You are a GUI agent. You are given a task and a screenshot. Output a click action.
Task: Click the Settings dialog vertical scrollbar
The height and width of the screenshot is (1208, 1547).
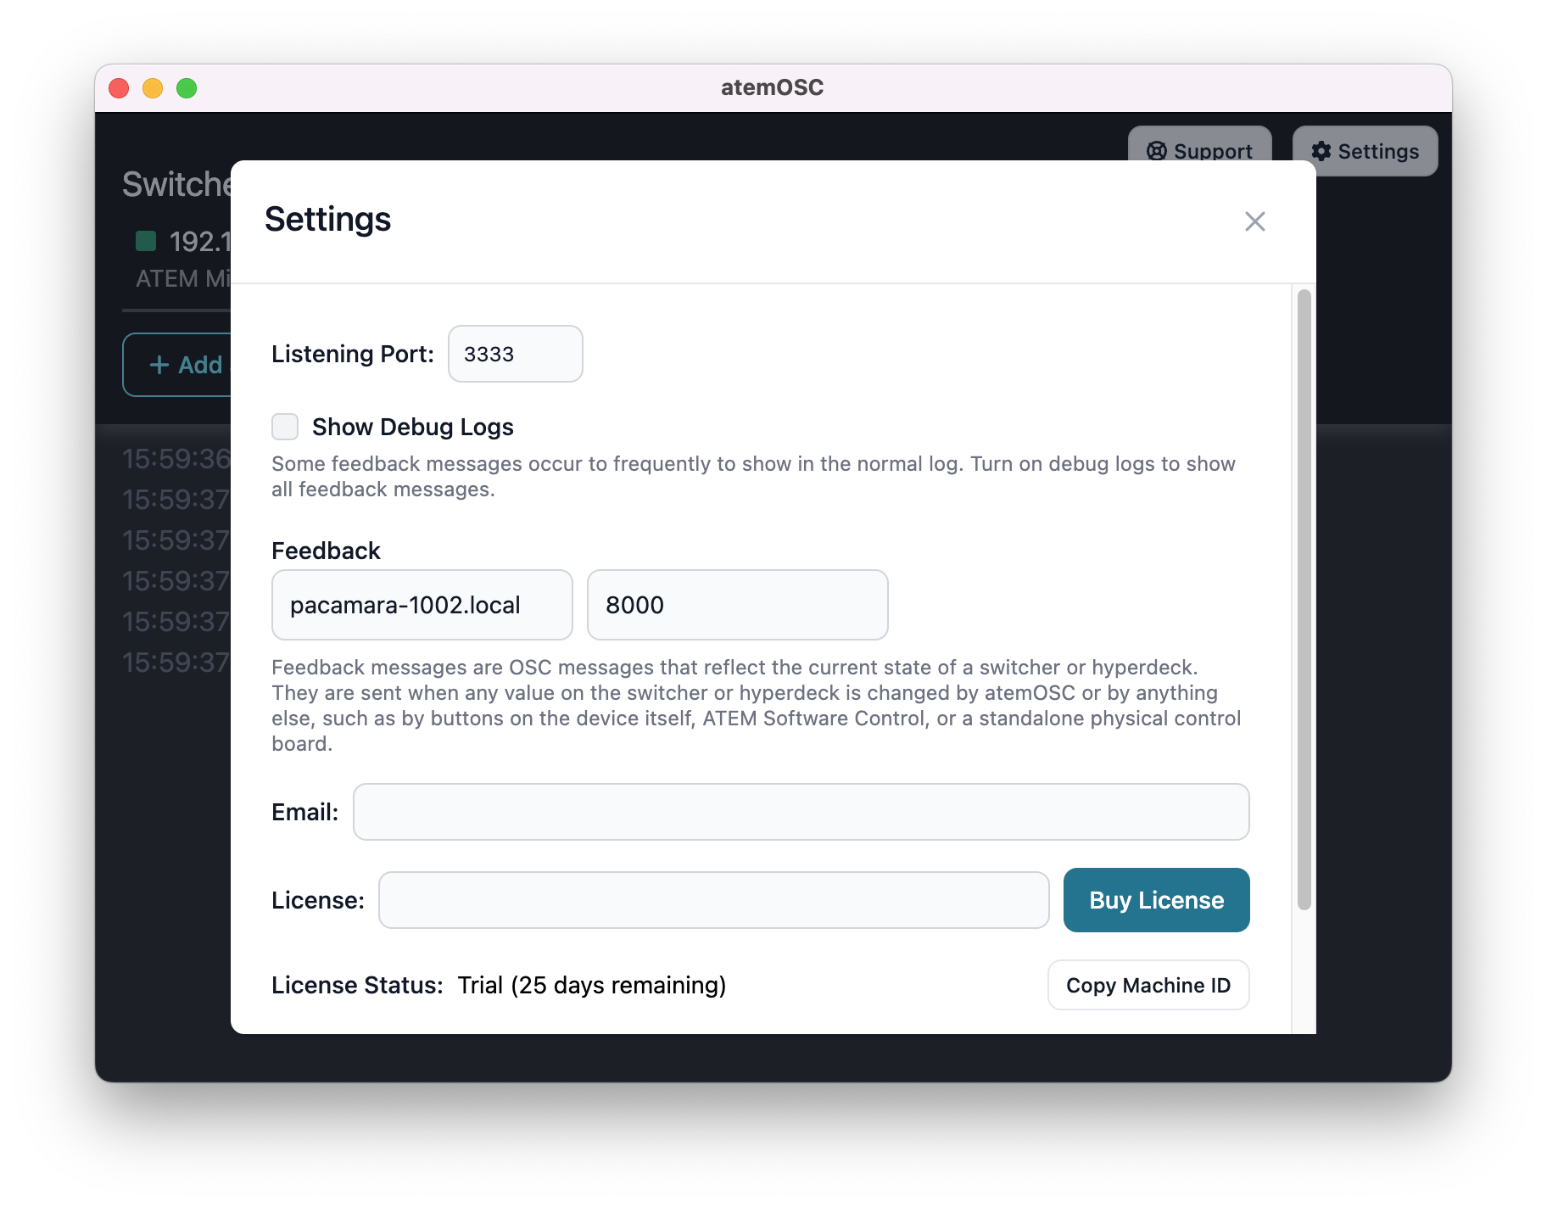tap(1304, 599)
